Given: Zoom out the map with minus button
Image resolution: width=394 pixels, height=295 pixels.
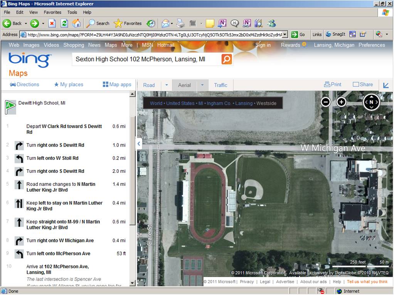Looking at the screenshot, I should [x=326, y=102].
